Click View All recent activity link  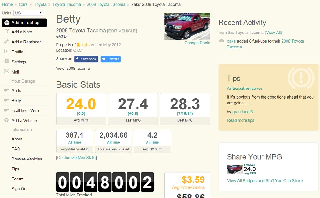(273, 33)
